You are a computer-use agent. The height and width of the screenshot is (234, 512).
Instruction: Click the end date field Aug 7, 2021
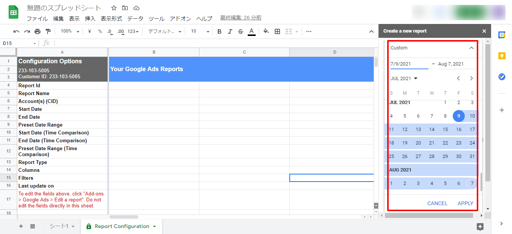(457, 64)
